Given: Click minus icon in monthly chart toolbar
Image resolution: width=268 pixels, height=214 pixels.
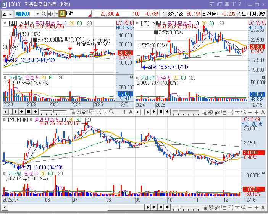Looking at the screenshot, I should (118, 112).
